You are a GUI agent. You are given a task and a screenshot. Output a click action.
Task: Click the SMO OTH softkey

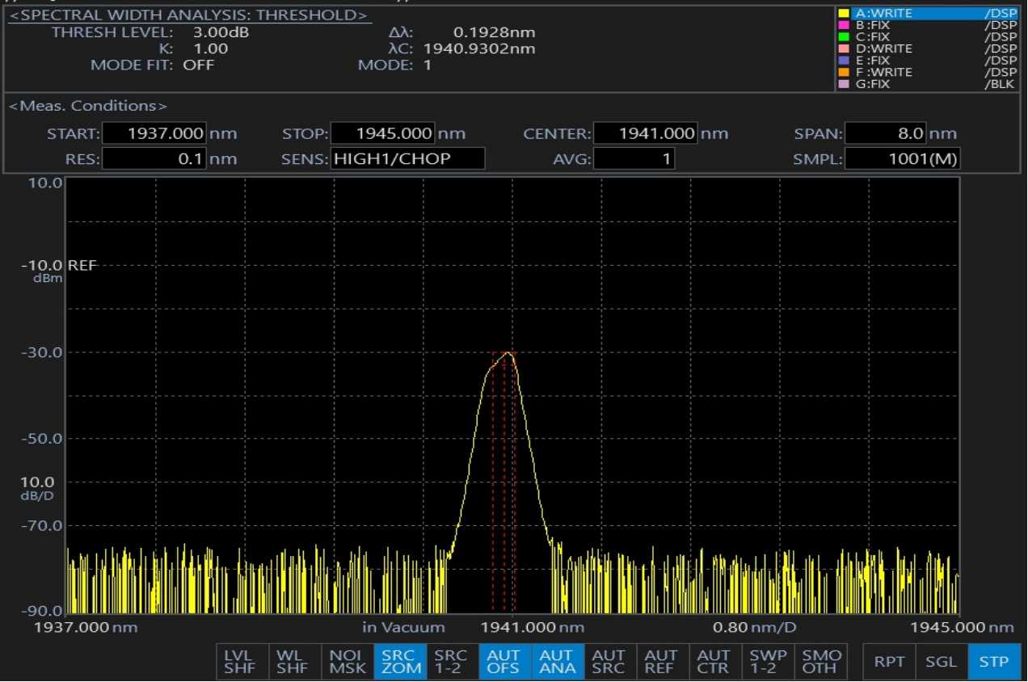pyautogui.click(x=820, y=662)
